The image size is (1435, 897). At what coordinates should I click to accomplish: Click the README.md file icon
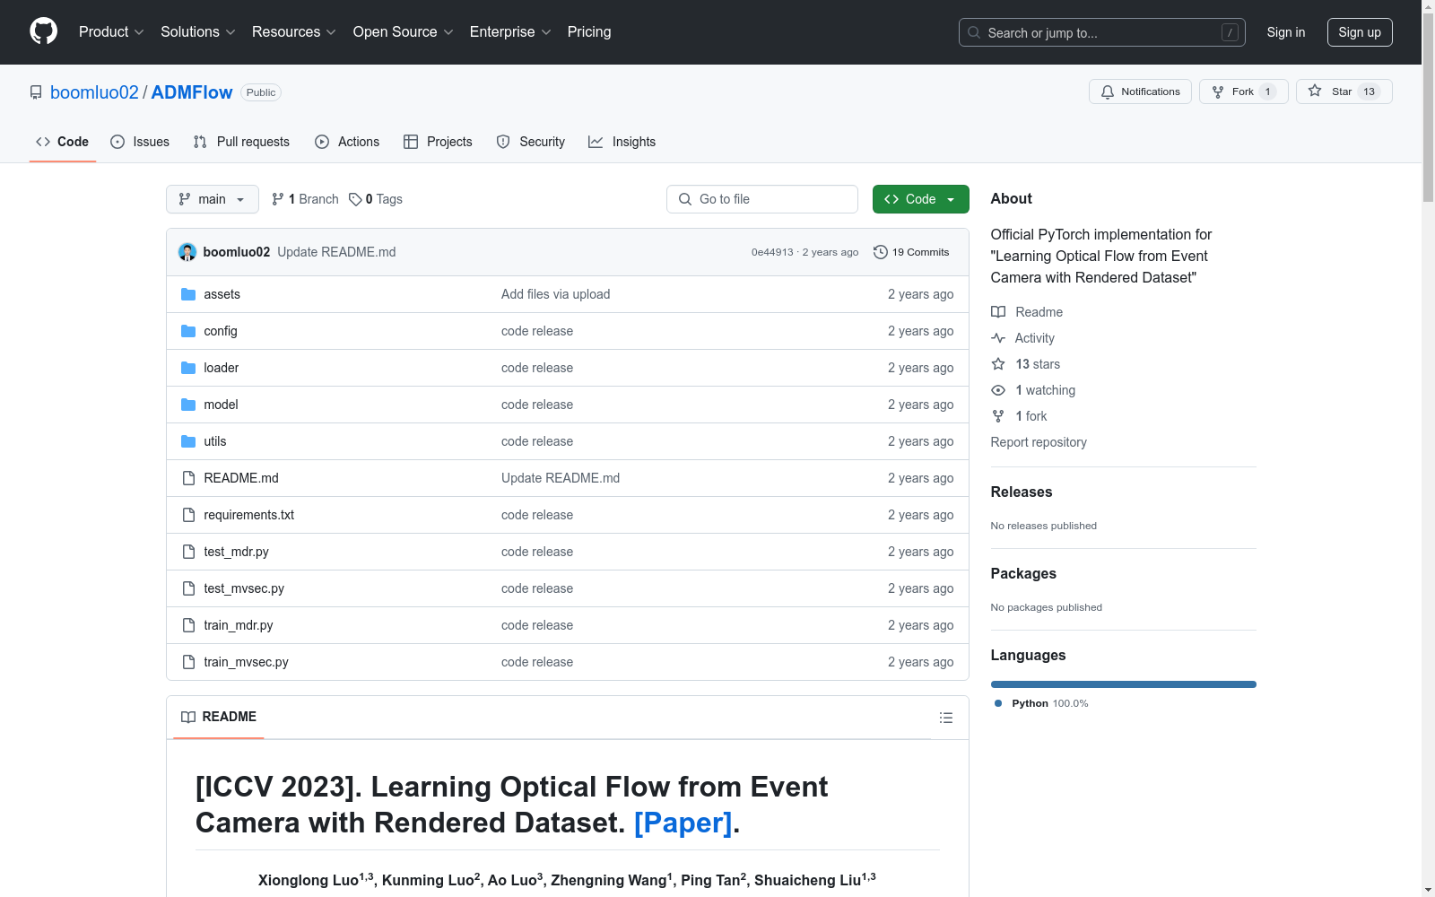[x=188, y=478]
